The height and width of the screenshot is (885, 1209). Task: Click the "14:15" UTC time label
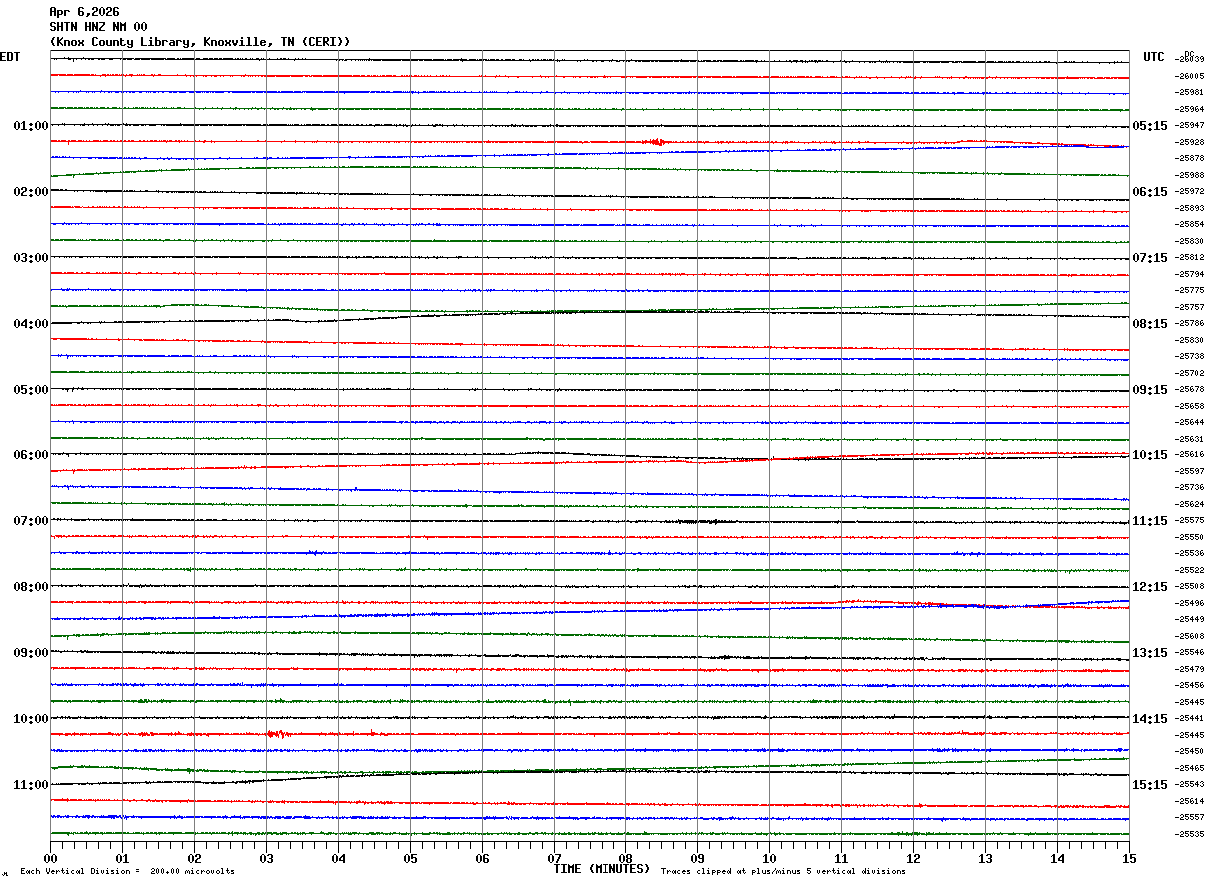(1150, 719)
